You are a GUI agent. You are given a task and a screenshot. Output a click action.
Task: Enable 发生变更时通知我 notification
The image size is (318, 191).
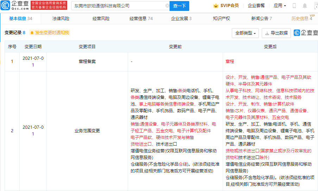pyautogui.click(x=50, y=33)
